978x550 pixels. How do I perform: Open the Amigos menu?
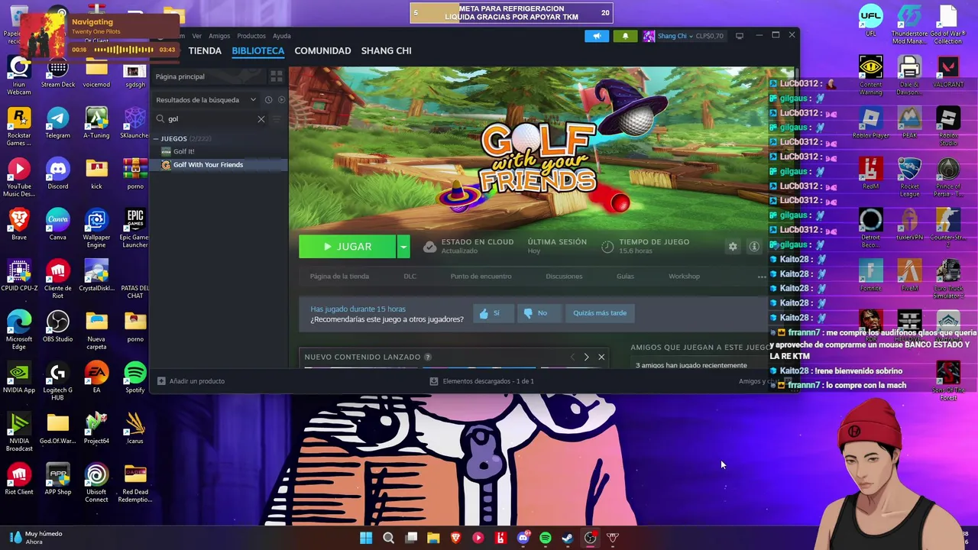(219, 36)
